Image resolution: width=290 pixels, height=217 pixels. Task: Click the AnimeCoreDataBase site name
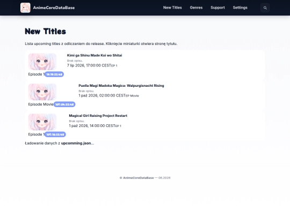click(x=54, y=8)
